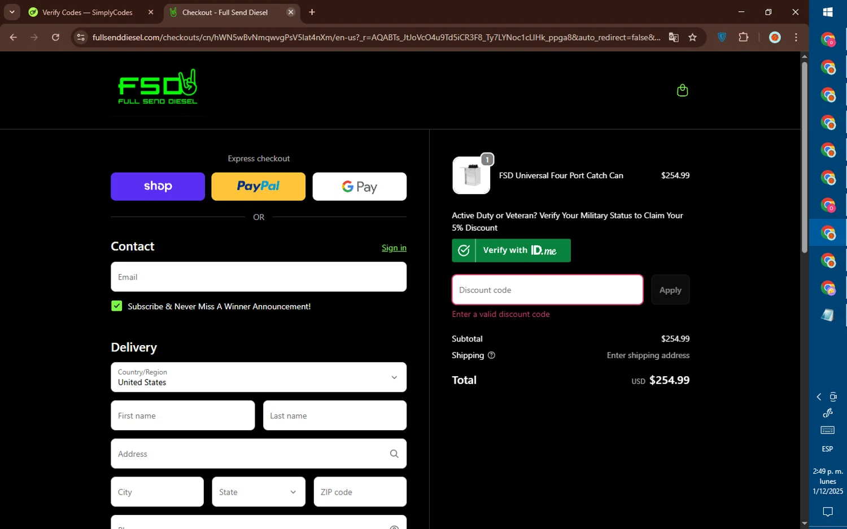Click the First name field
Image resolution: width=847 pixels, height=529 pixels.
[182, 416]
